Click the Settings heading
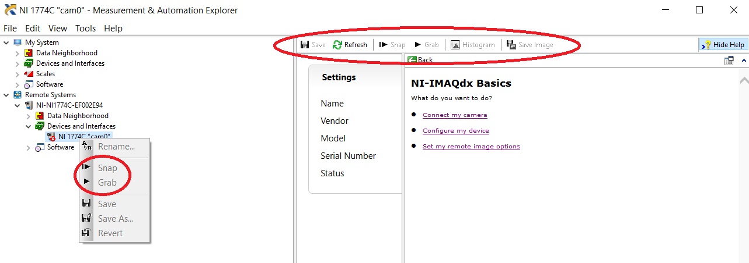The image size is (749, 263). point(339,77)
